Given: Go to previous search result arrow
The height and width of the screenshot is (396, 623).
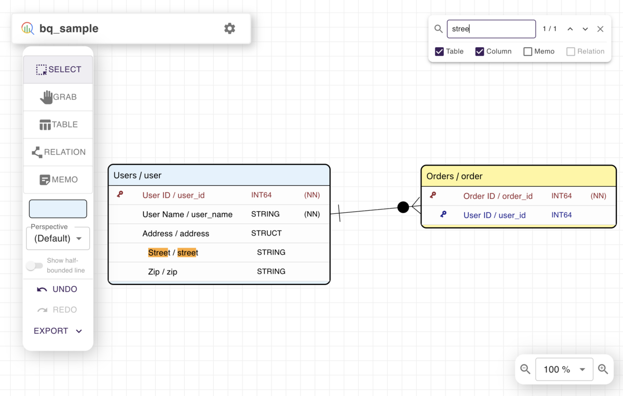Looking at the screenshot, I should pyautogui.click(x=570, y=29).
